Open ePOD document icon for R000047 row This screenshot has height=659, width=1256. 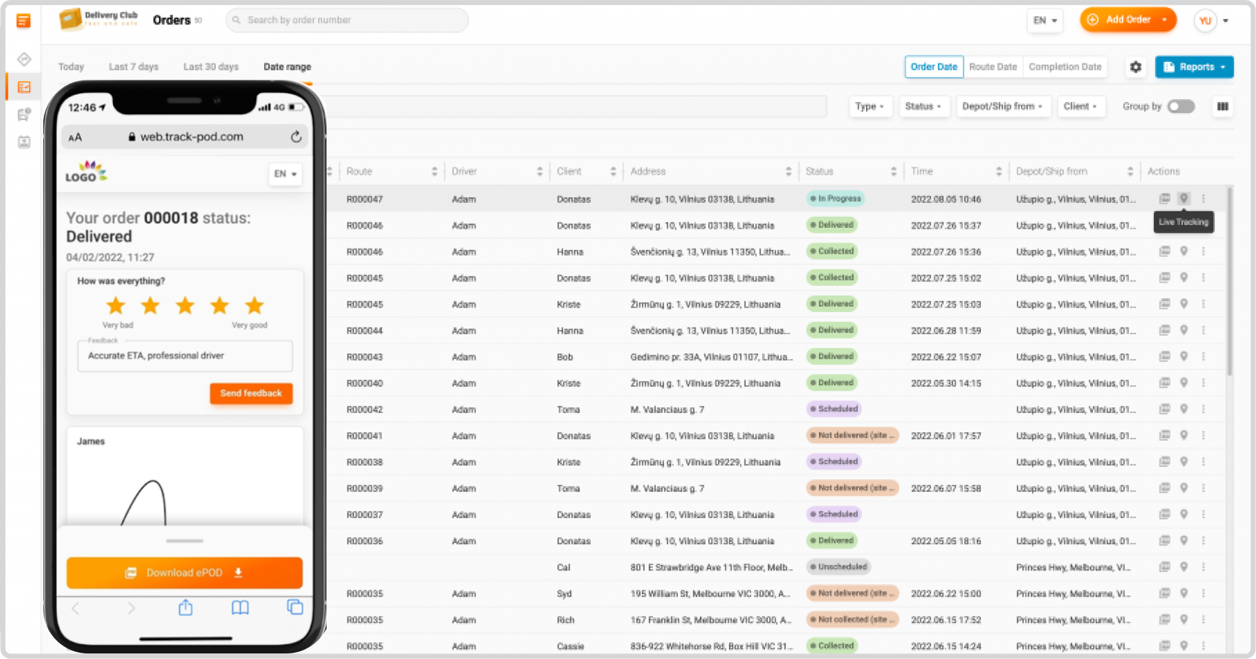pyautogui.click(x=1164, y=198)
